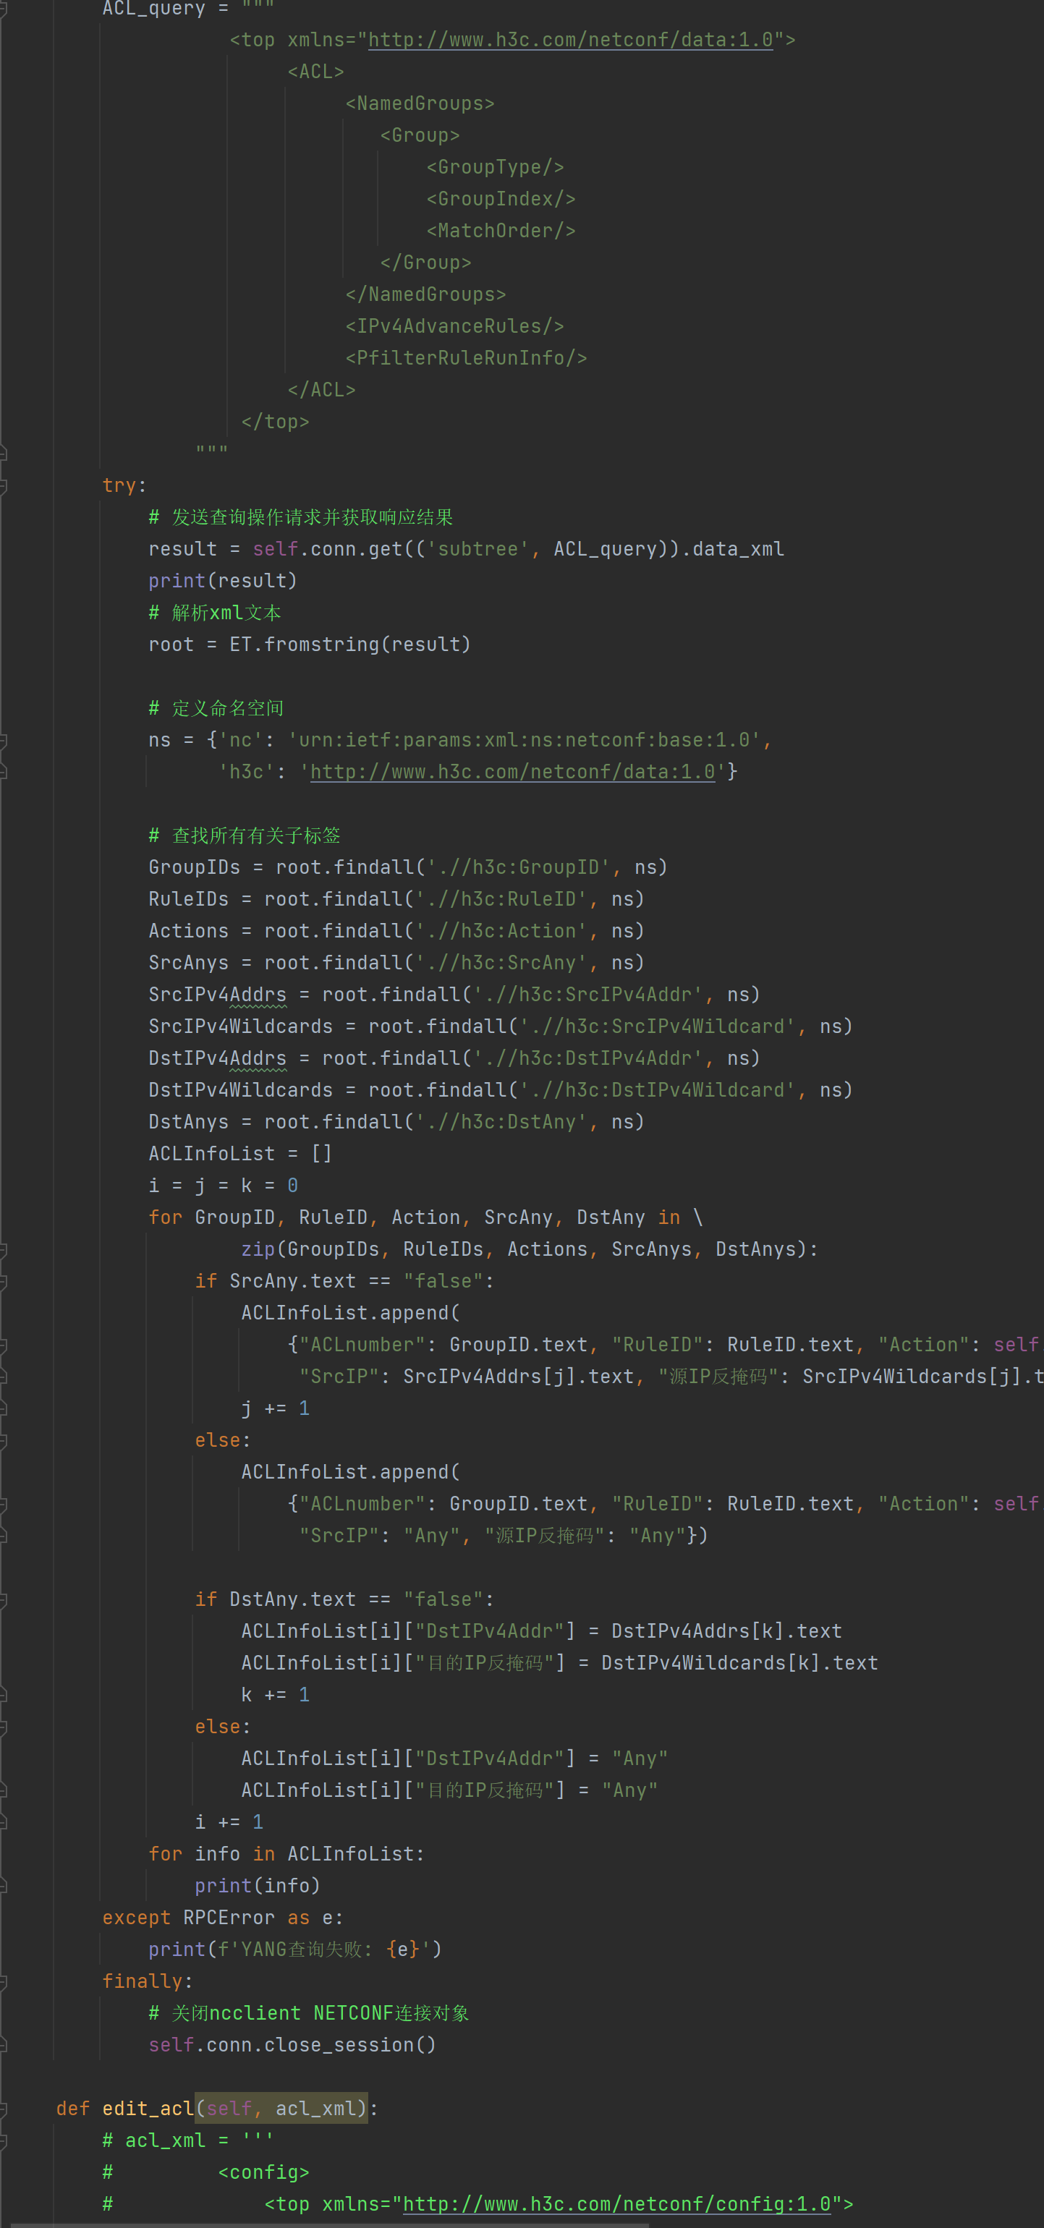This screenshot has width=1044, height=2228.
Task: Collapse the fold marker beside ns = {'nc'
Action: pos(4,740)
